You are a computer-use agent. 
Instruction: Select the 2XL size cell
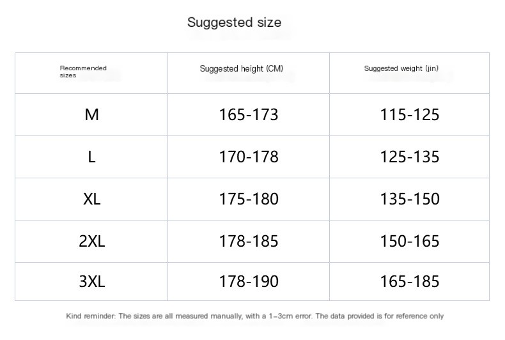click(92, 241)
